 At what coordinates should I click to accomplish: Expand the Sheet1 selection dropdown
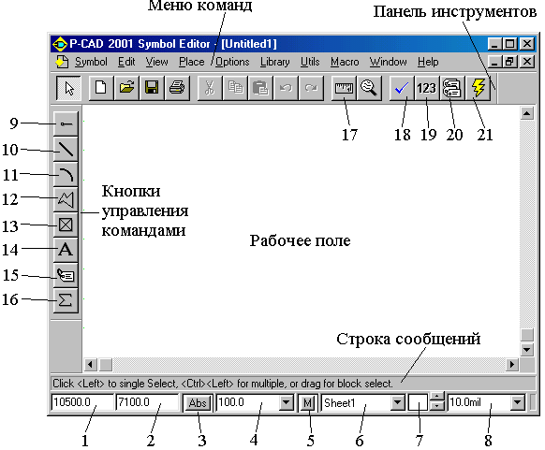[397, 403]
